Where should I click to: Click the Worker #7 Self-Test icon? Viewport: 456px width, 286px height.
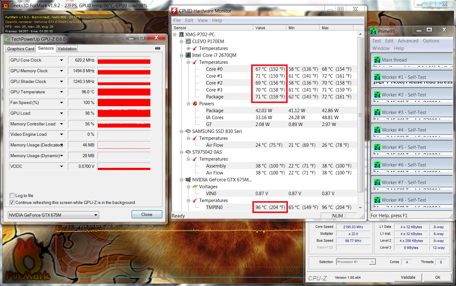click(x=377, y=183)
